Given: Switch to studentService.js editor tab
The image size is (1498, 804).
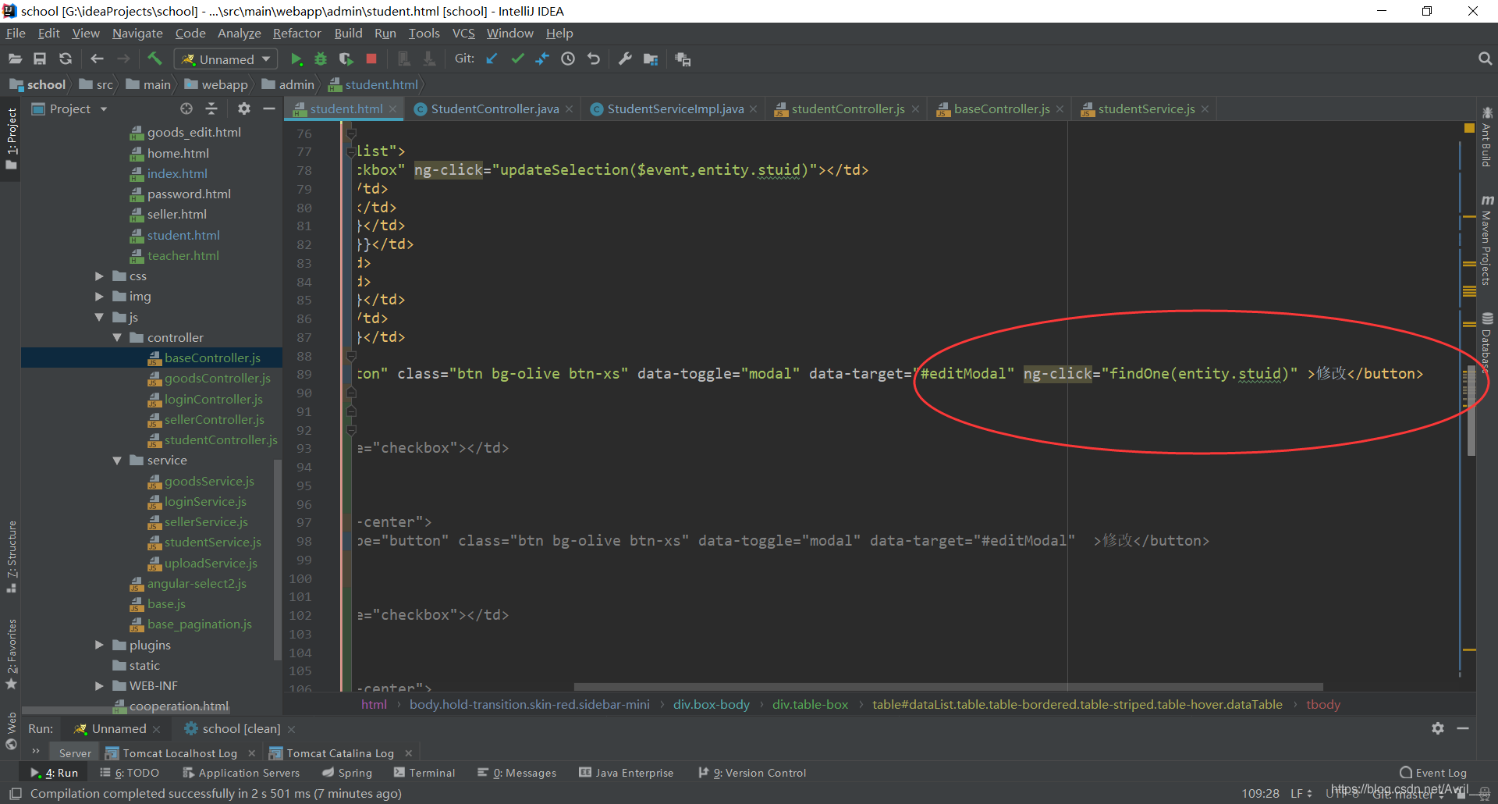Looking at the screenshot, I should [1146, 109].
